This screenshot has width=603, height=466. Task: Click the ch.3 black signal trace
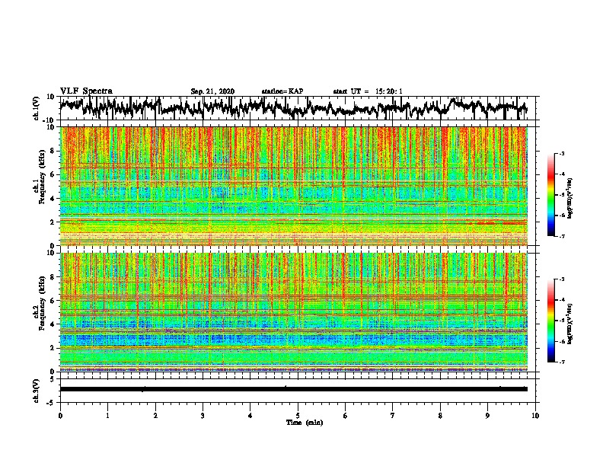tap(293, 389)
